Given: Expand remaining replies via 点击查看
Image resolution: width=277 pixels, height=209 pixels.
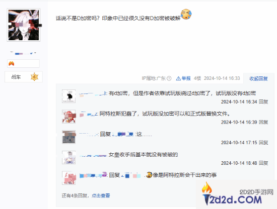Looking at the screenshot, I should [x=101, y=195].
